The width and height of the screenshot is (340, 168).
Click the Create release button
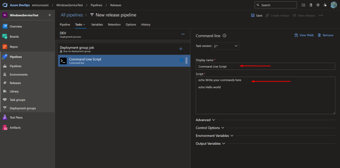tap(278, 15)
